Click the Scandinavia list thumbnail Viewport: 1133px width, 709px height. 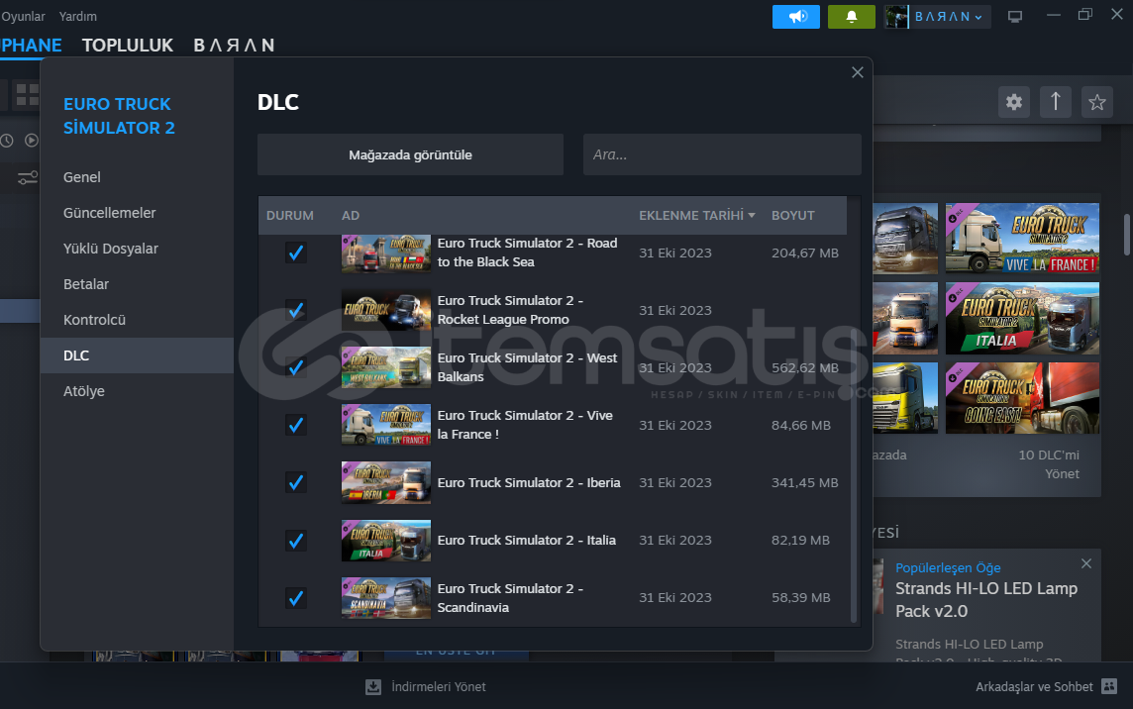point(386,598)
